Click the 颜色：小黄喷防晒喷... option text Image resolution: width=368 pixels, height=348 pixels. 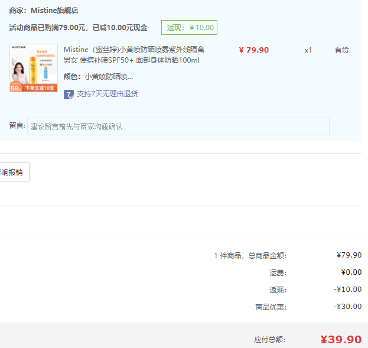[98, 77]
